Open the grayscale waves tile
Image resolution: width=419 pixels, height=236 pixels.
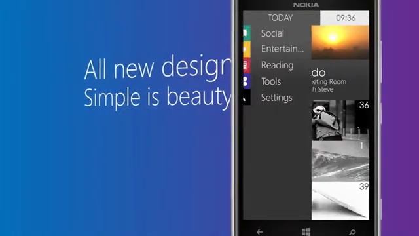click(x=340, y=161)
